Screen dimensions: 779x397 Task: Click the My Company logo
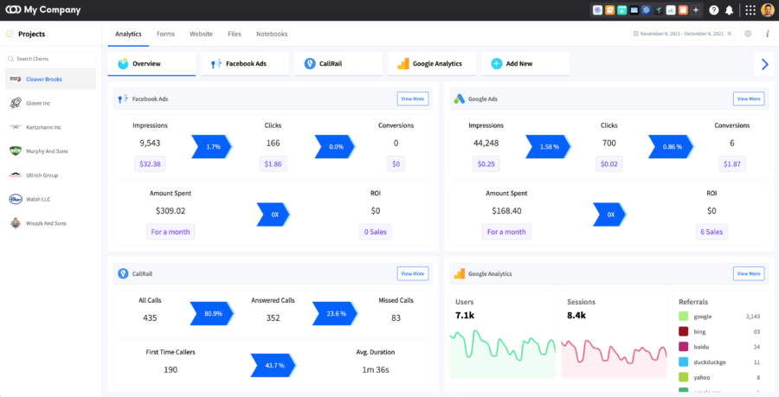point(42,10)
